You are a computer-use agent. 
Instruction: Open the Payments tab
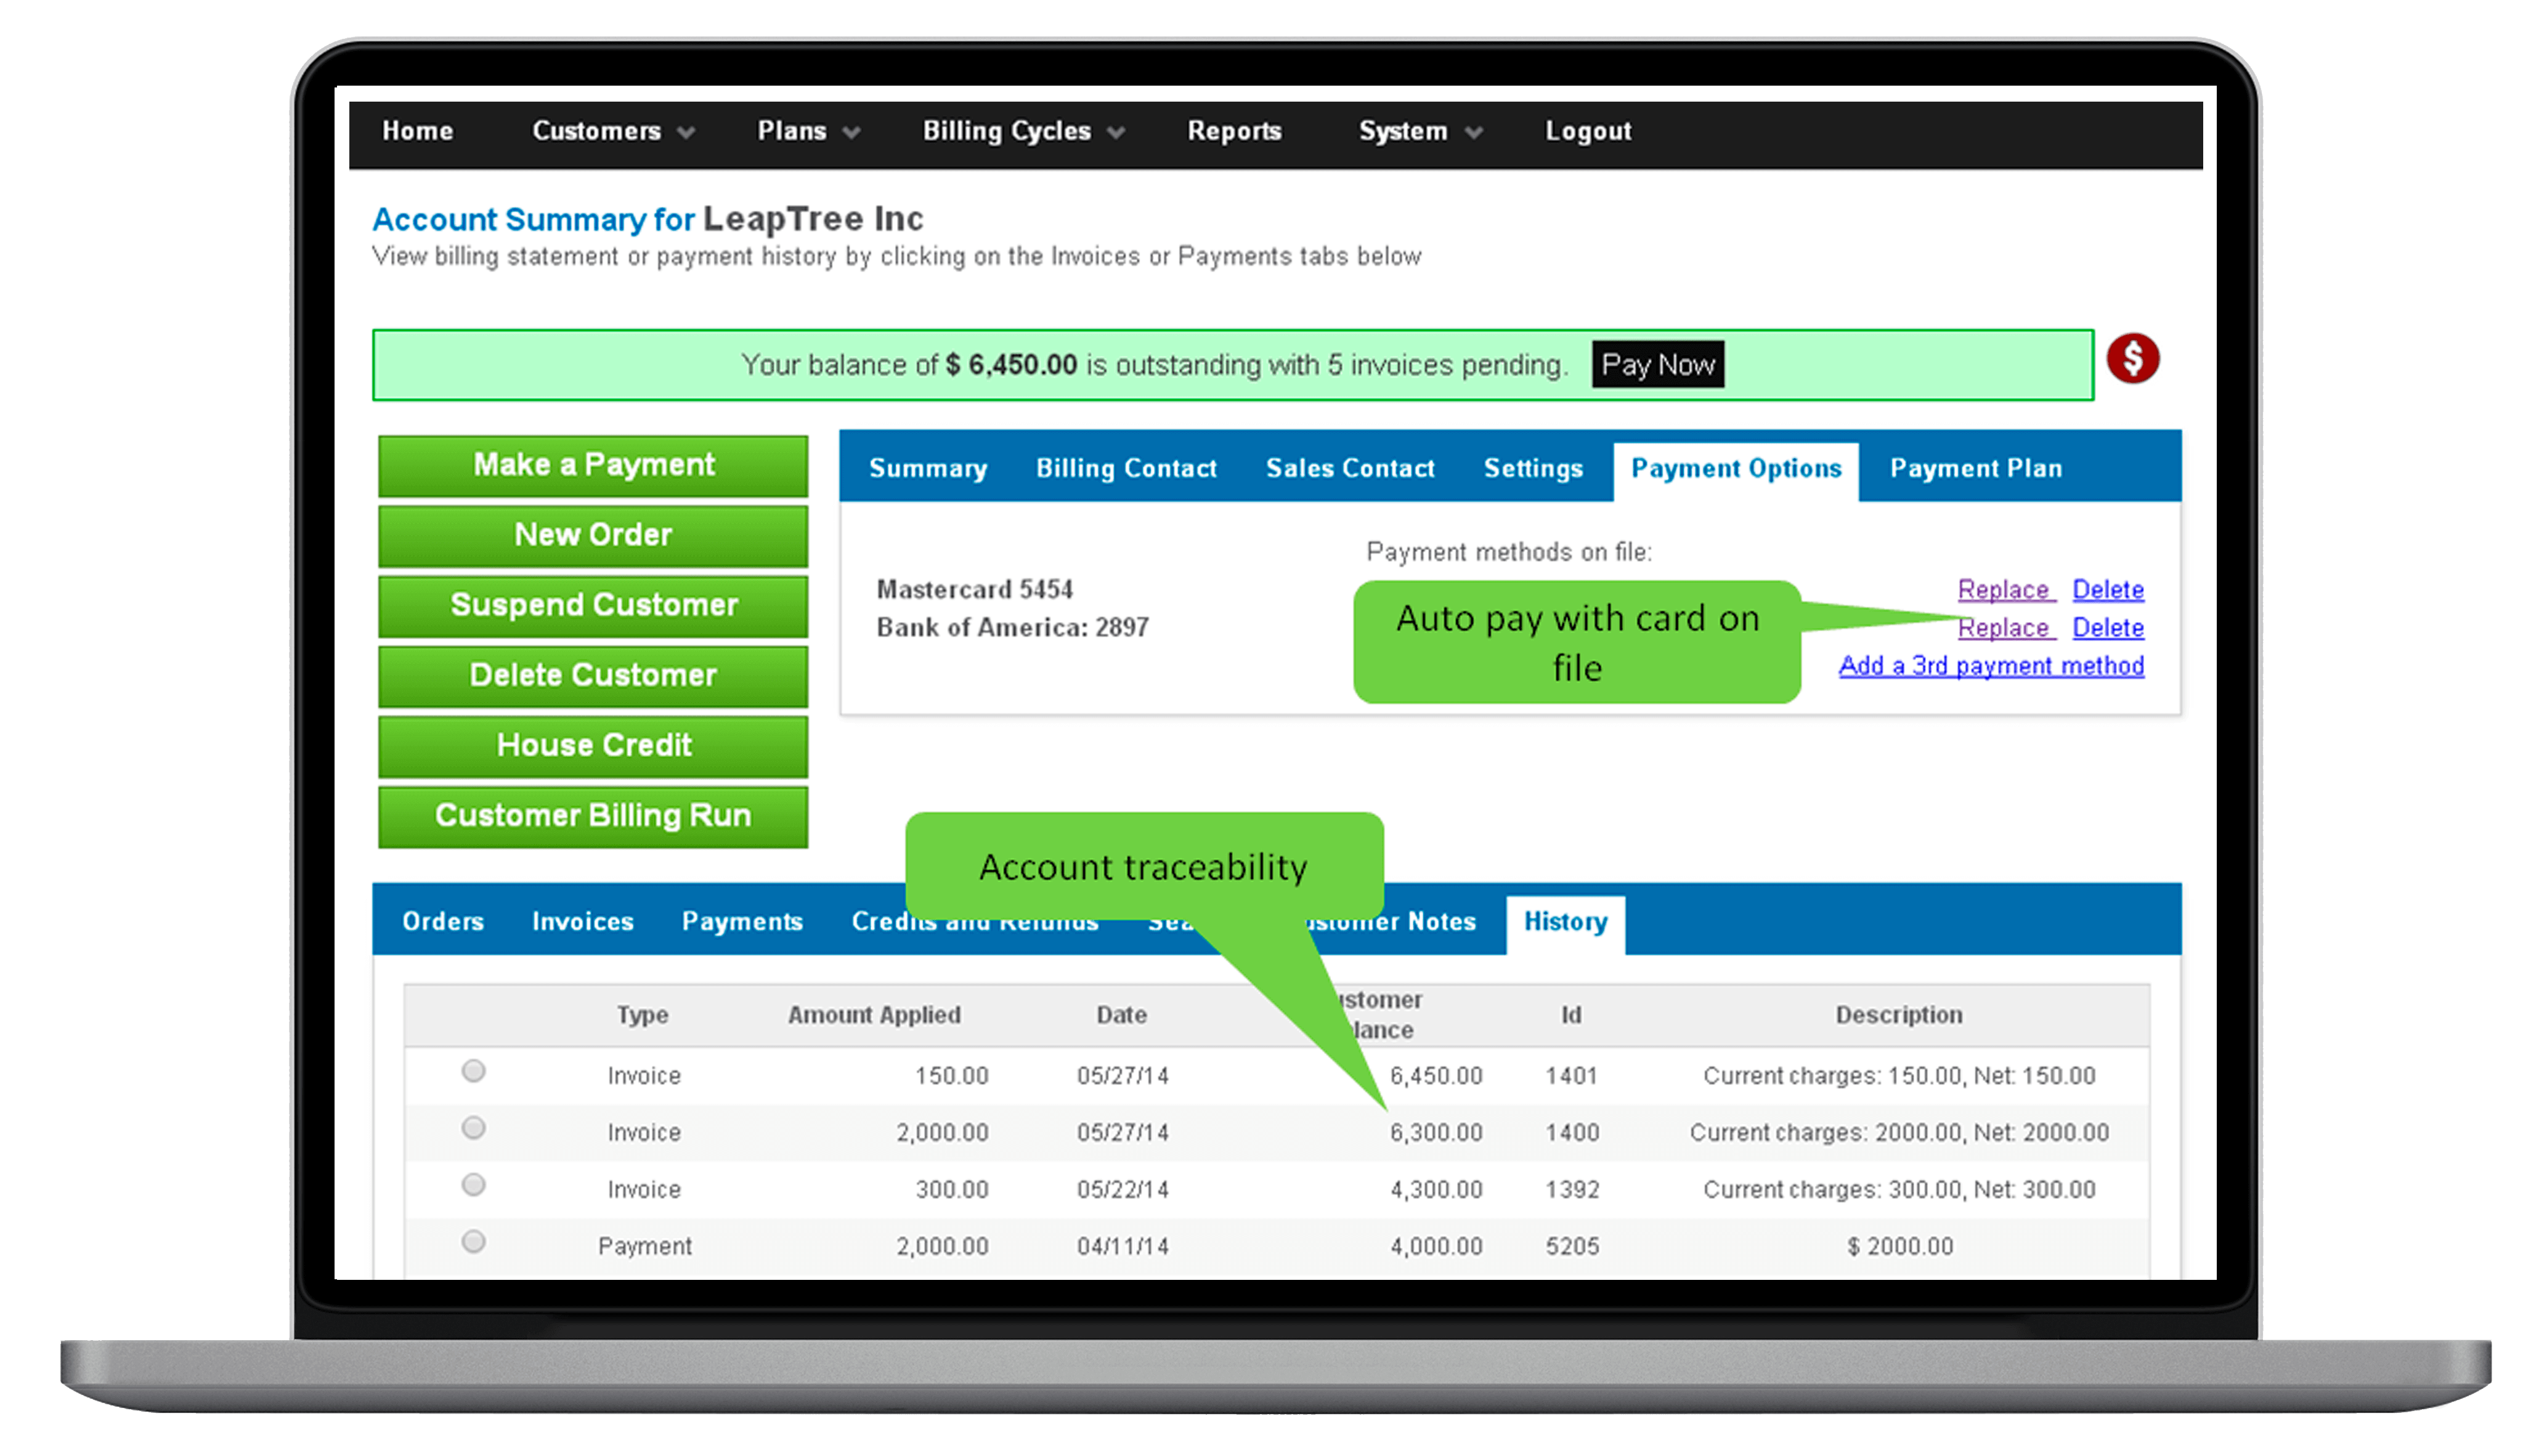point(742,921)
